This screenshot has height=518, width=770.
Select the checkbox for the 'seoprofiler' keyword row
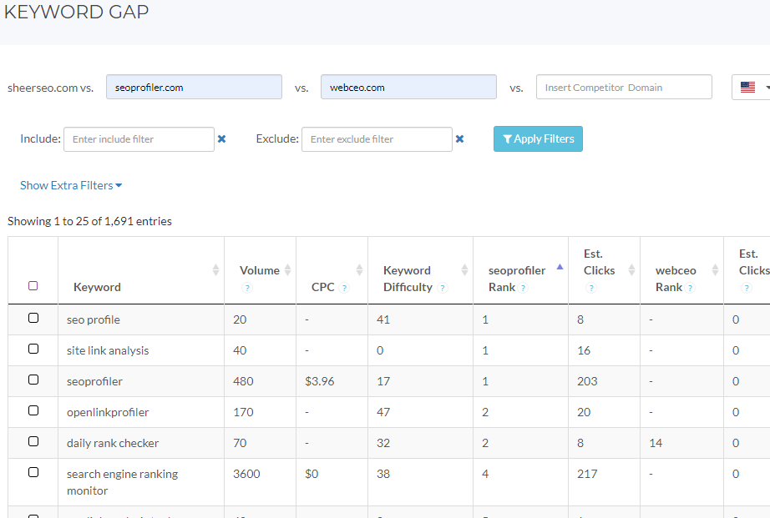tap(33, 380)
